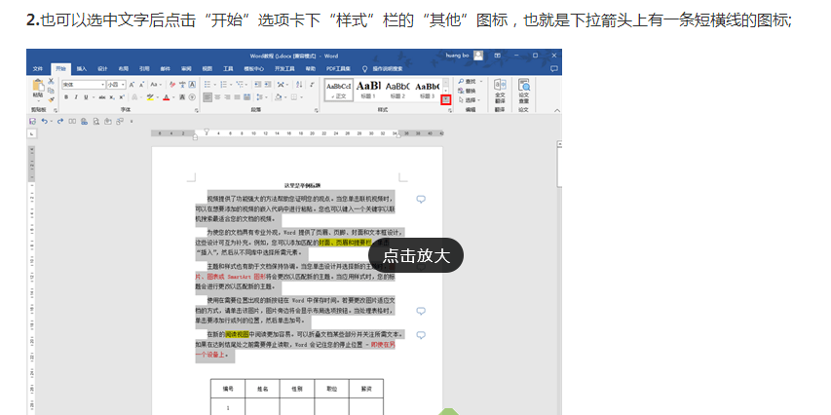
Task: Click the Text Effects outlined A icon
Action: (x=134, y=97)
